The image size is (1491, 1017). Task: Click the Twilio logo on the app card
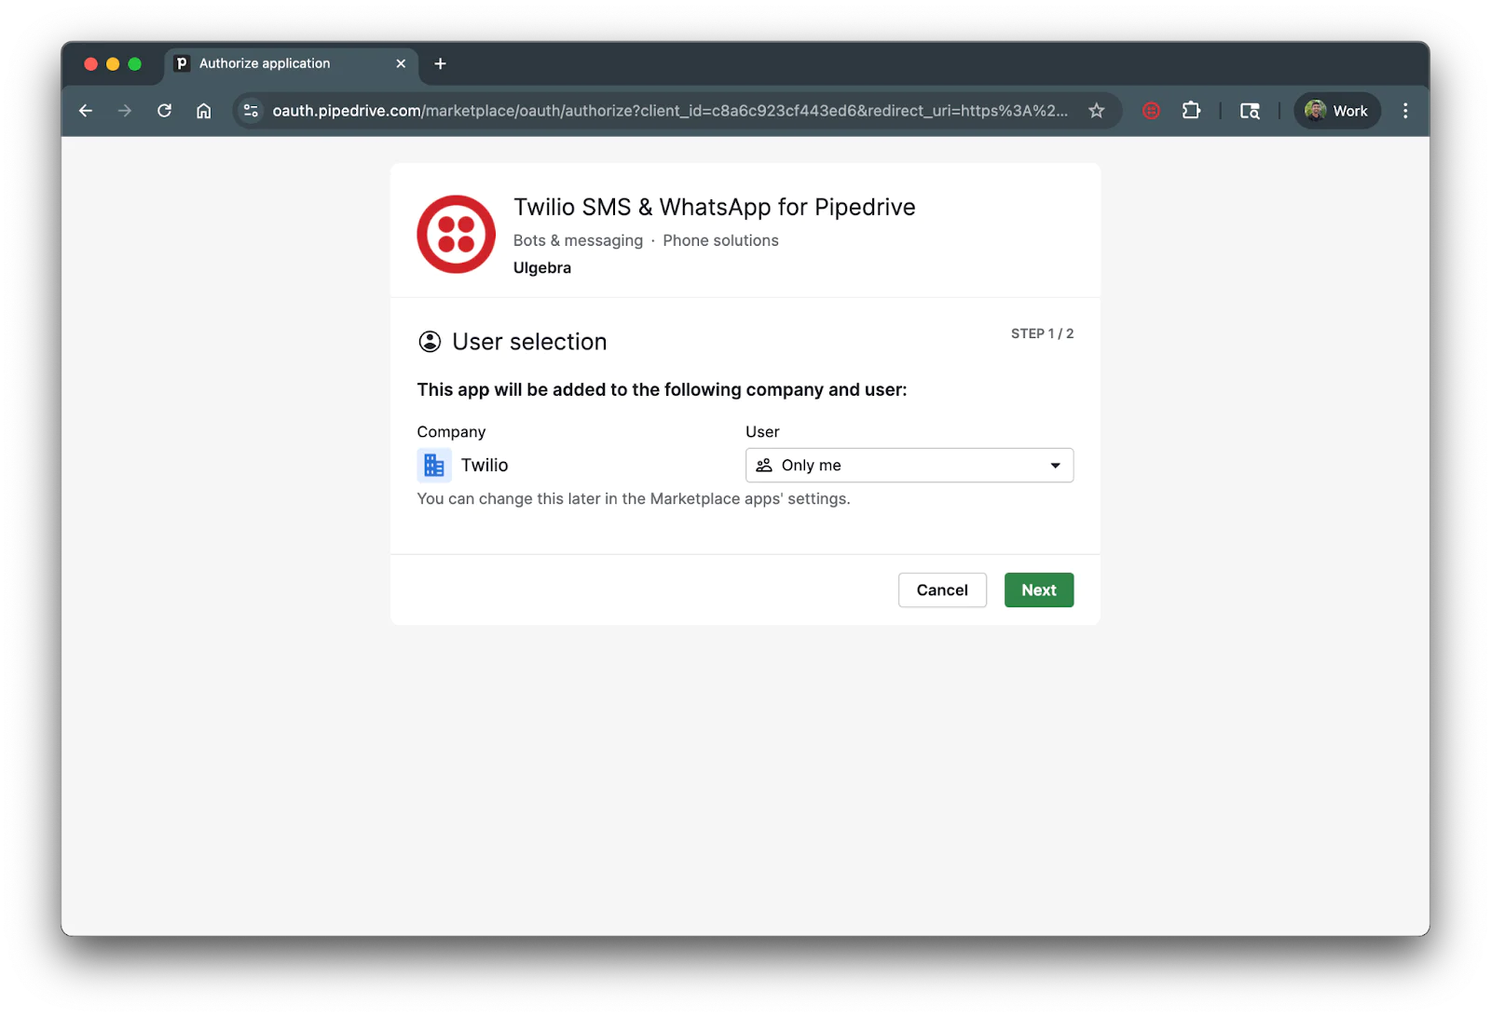click(455, 234)
